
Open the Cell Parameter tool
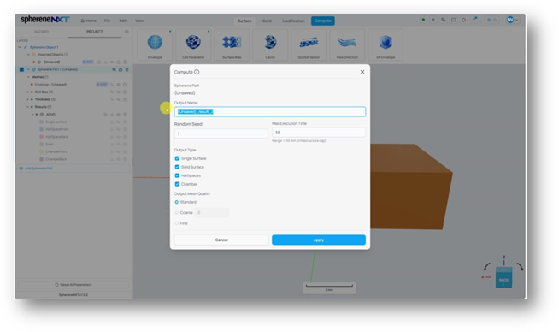pos(193,44)
